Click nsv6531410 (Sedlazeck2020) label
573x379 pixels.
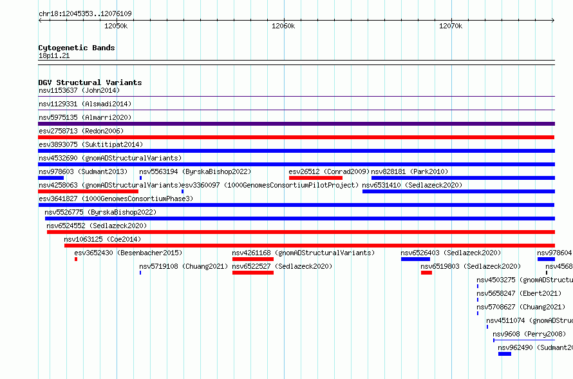(412, 185)
